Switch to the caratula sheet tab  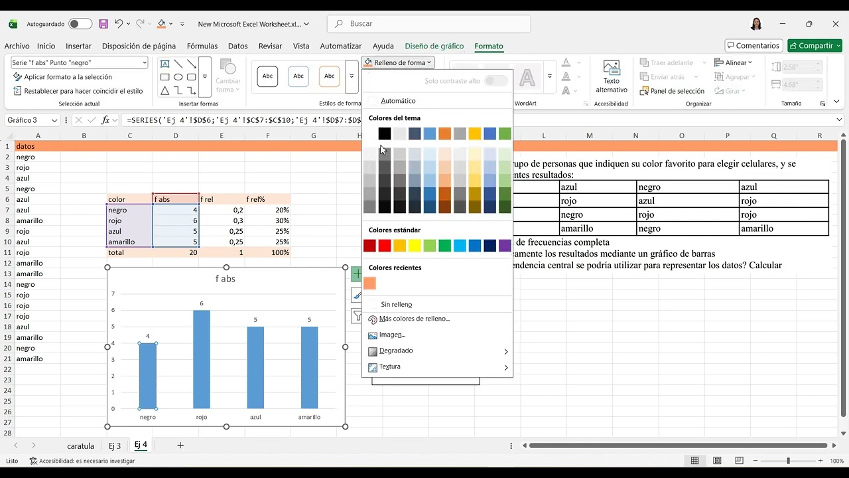click(x=81, y=446)
